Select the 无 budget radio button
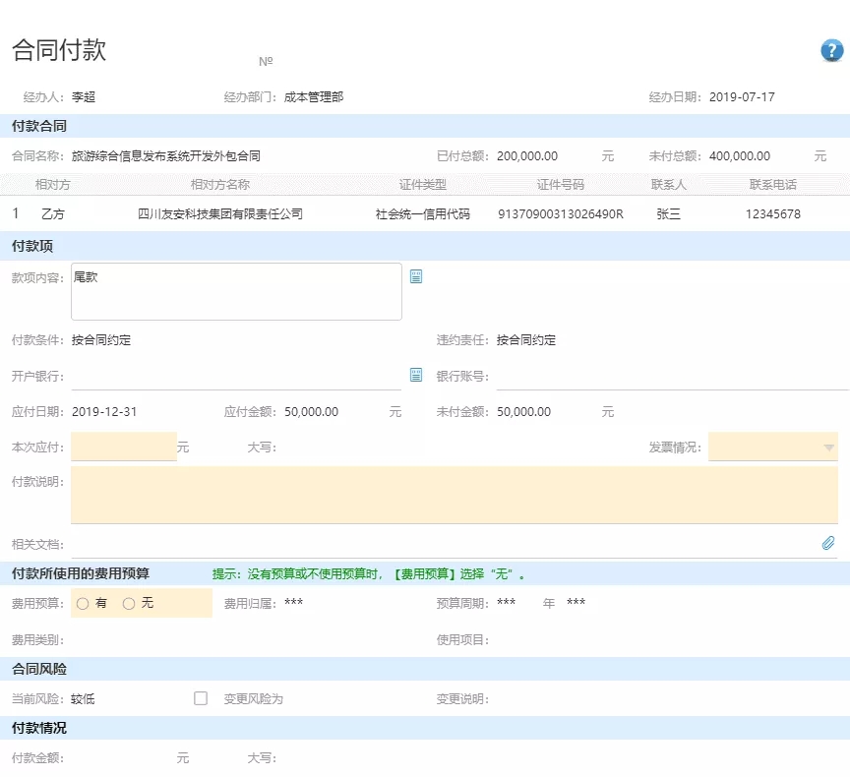 129,603
